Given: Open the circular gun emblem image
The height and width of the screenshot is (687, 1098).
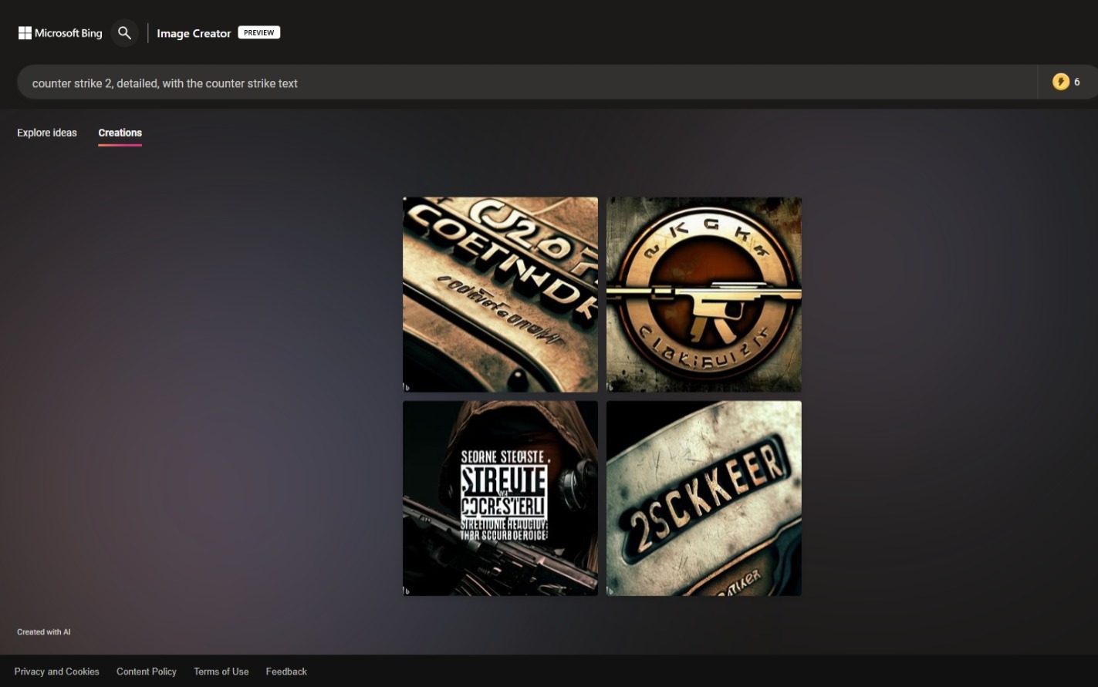Looking at the screenshot, I should coord(704,294).
